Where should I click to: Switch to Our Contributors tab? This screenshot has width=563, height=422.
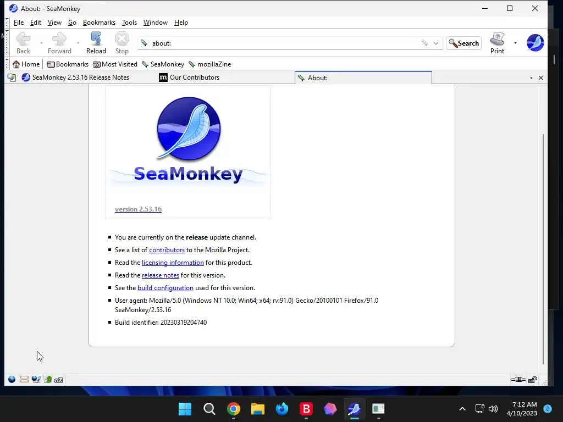point(225,77)
